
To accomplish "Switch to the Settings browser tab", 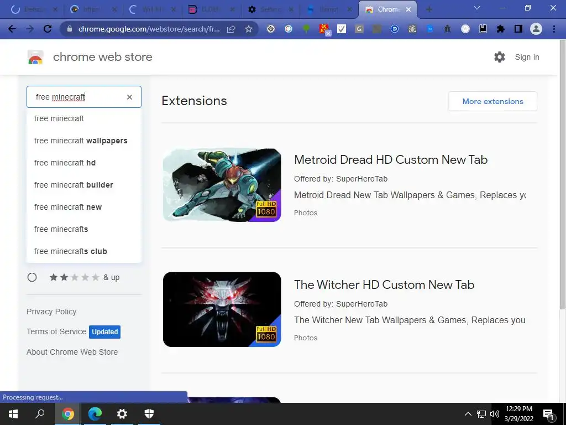I will pyautogui.click(x=271, y=9).
